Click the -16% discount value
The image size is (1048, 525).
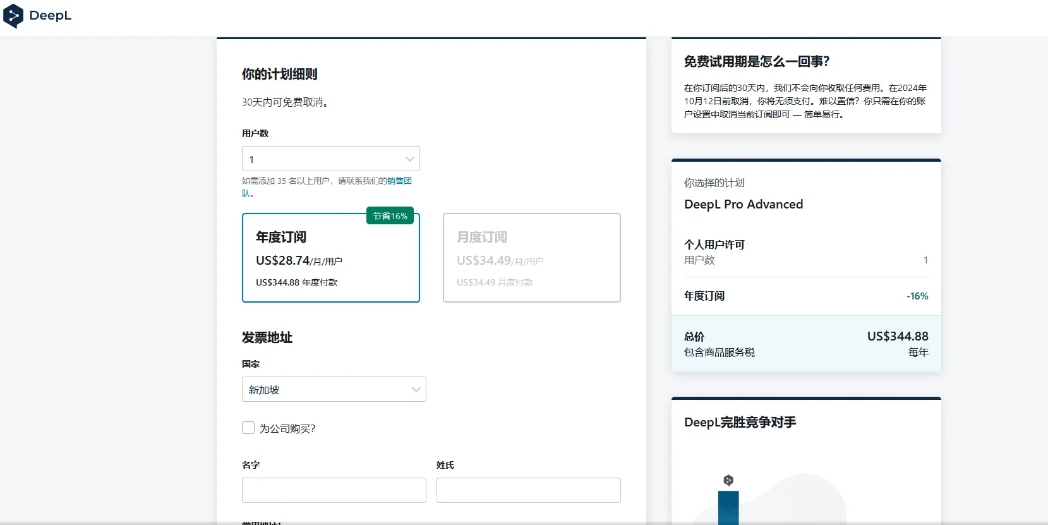917,296
